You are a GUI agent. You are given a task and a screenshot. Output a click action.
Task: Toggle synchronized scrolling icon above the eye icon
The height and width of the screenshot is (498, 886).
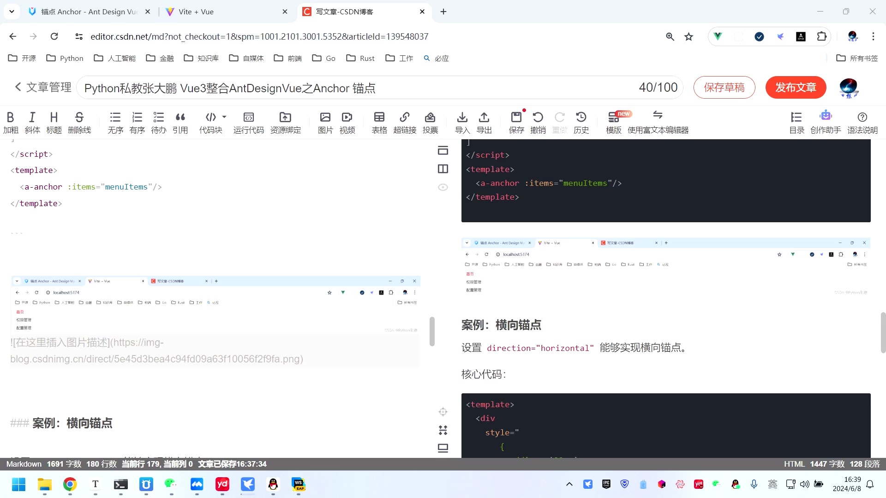(x=443, y=150)
